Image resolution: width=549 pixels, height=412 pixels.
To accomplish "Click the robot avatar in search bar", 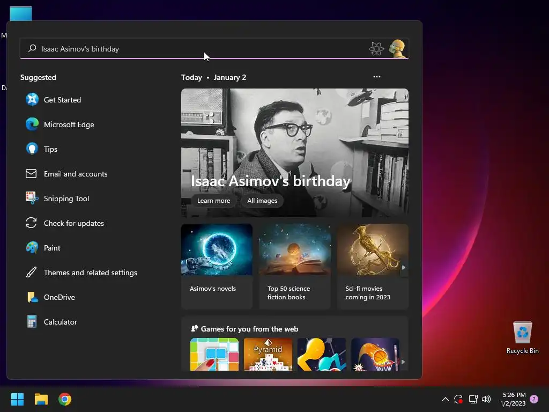I will click(397, 48).
